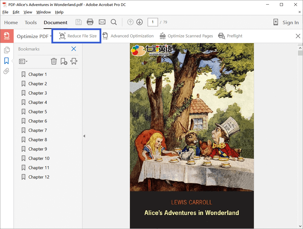303x229 pixels.
Task: Open the search magnifier tool
Action: (x=114, y=22)
